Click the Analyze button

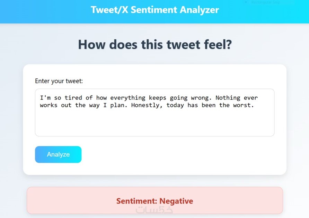click(x=58, y=154)
